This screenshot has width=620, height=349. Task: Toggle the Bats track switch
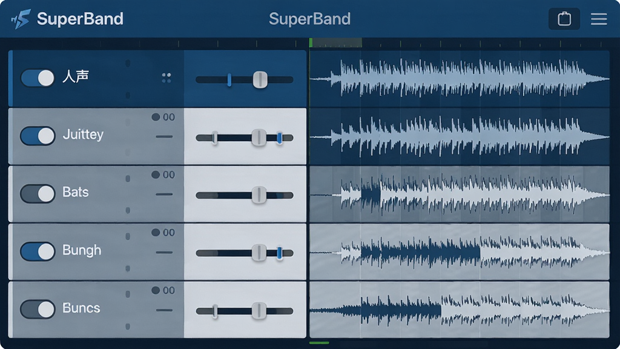click(38, 194)
